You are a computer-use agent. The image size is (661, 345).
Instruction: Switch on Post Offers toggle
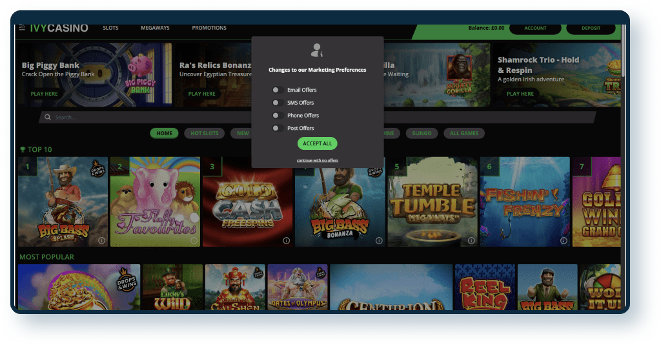tap(277, 129)
